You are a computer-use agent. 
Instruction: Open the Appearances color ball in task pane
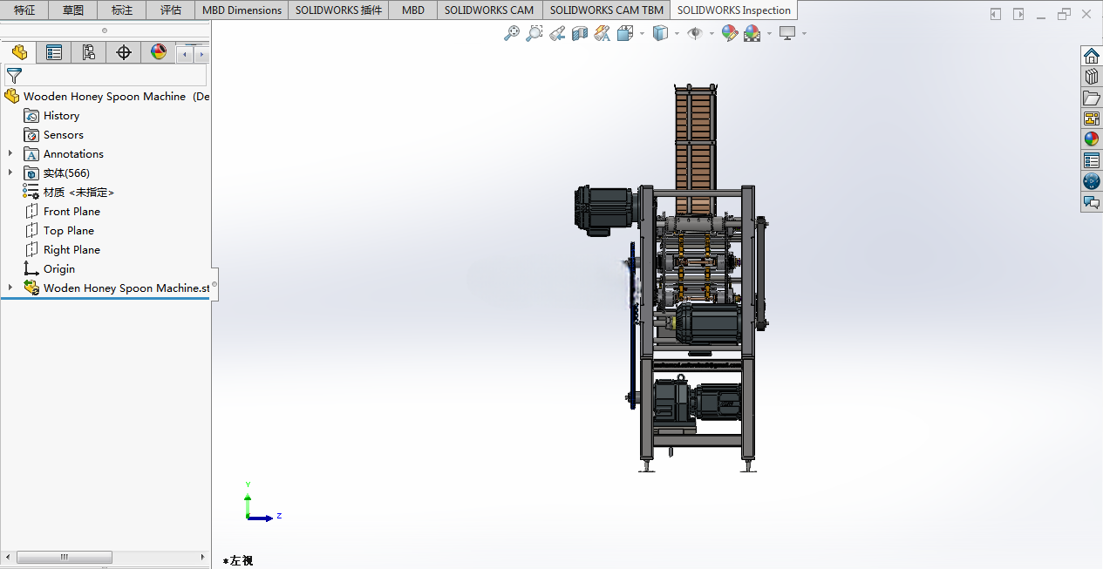click(1092, 139)
